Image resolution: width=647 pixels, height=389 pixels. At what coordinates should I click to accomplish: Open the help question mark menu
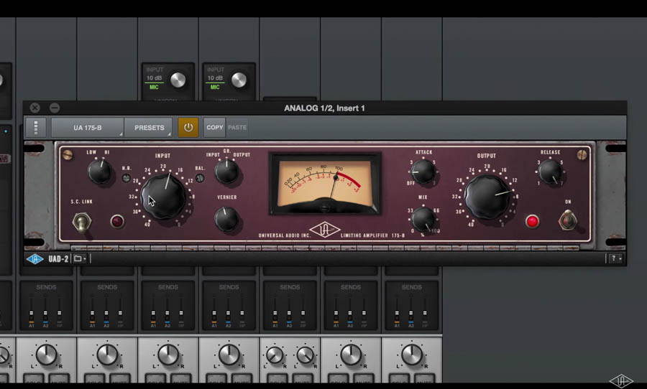(615, 258)
